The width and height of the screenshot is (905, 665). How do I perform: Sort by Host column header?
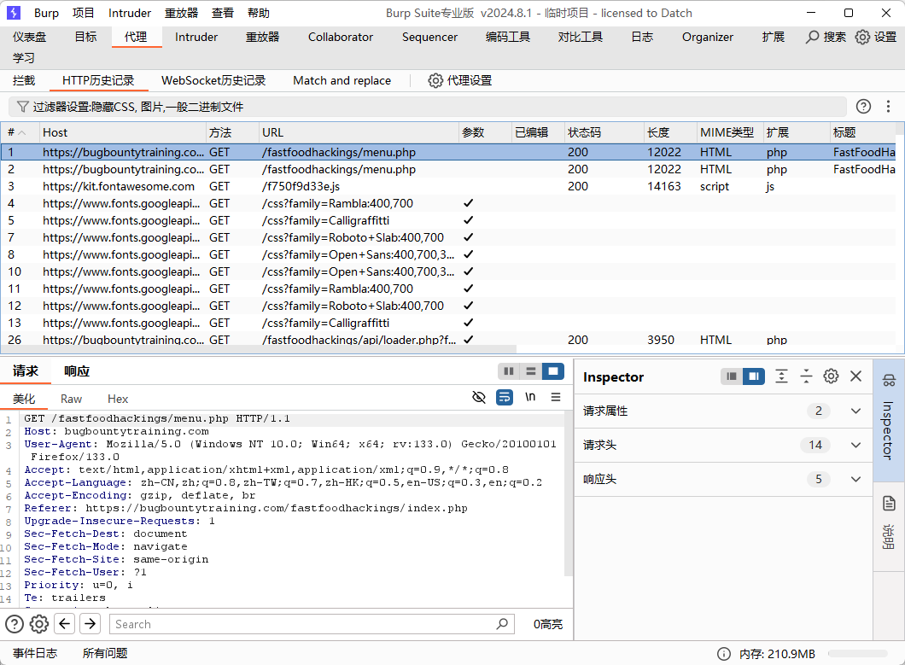coord(122,132)
